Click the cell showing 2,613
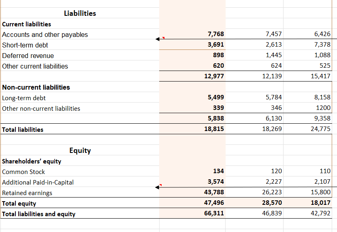Image resolution: width=337 pixels, height=232 pixels. click(254, 45)
